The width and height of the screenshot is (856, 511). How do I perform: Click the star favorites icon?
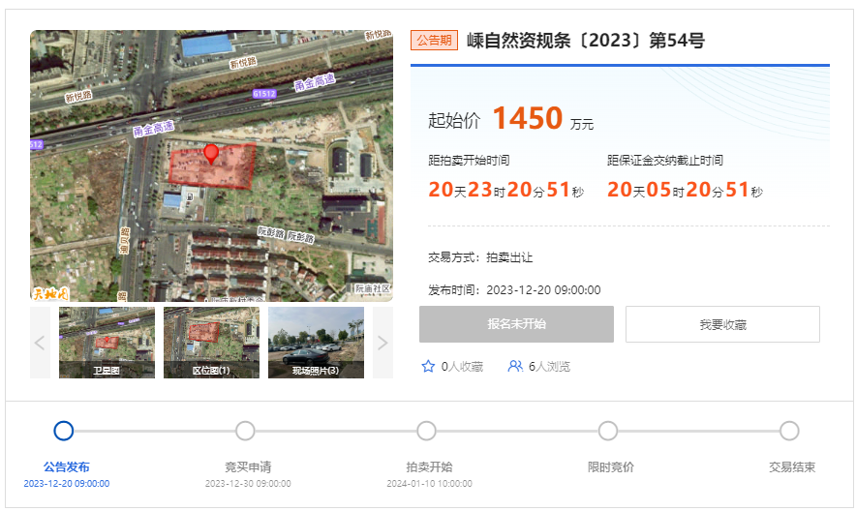428,367
